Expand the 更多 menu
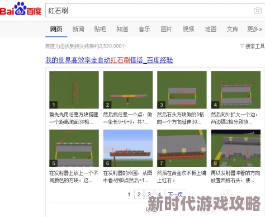This screenshot has height=217, width=265. (254, 29)
